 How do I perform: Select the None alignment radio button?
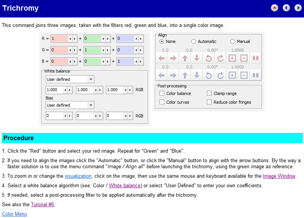tap(162, 41)
